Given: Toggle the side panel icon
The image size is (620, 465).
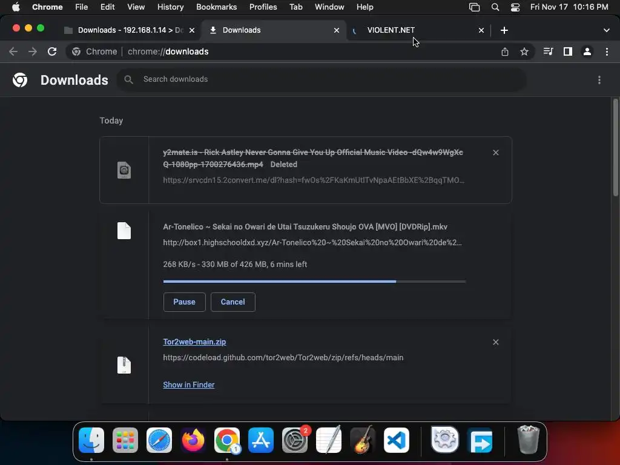Looking at the screenshot, I should [x=568, y=51].
